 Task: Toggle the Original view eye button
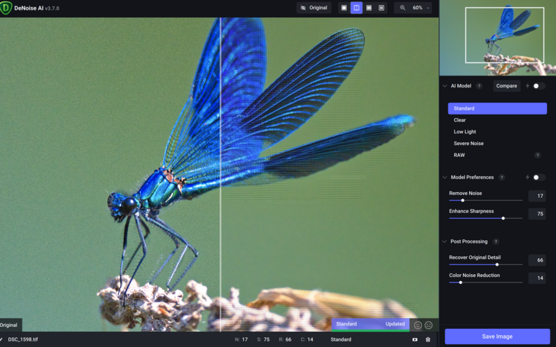click(x=313, y=8)
